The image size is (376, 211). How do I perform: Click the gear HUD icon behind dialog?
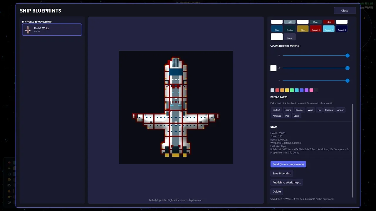[x=9, y=185]
